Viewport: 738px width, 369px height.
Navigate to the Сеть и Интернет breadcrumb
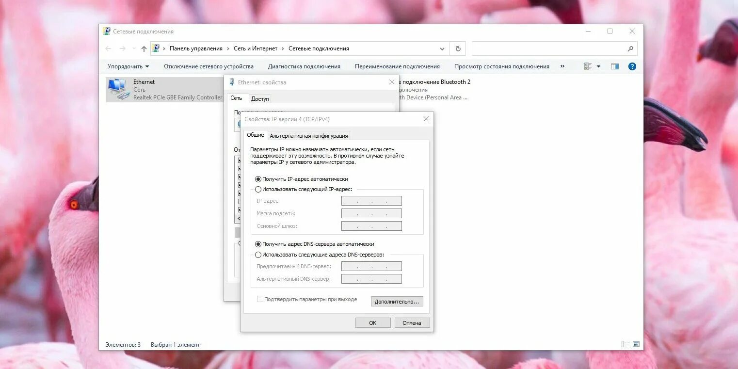[x=256, y=48]
